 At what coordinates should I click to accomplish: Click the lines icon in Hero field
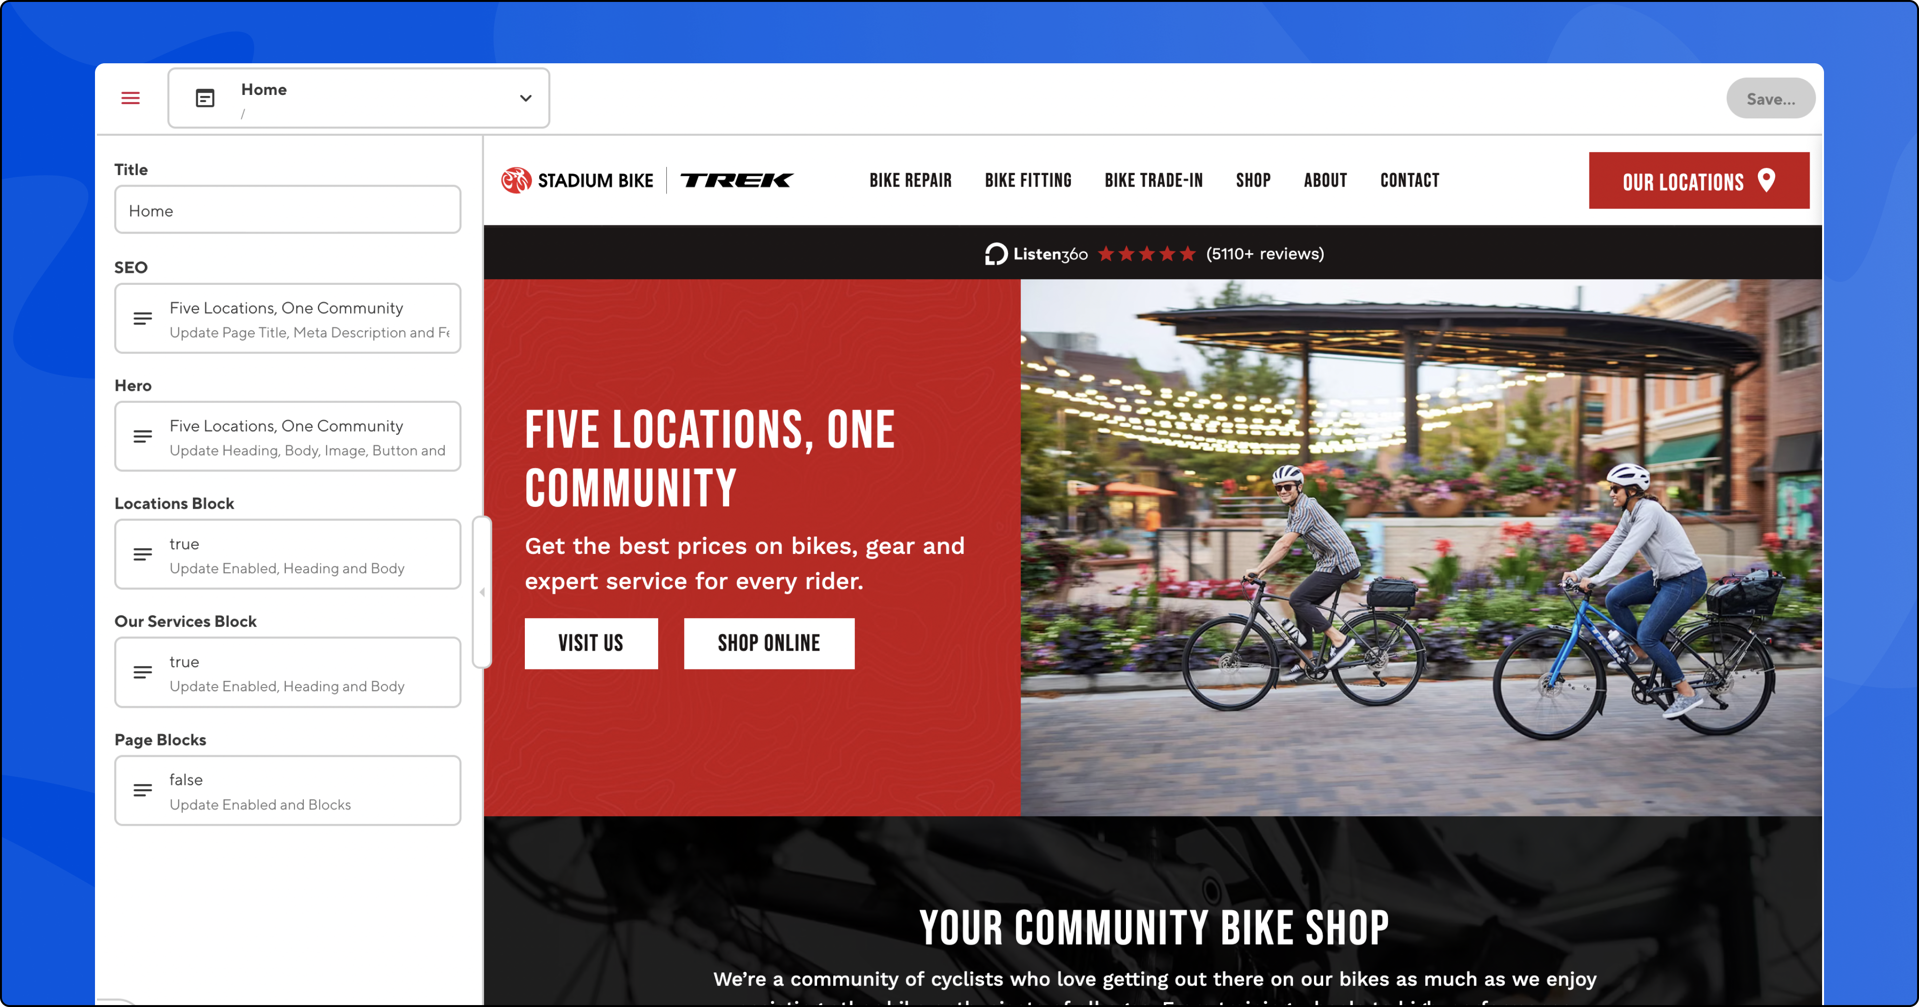(142, 436)
